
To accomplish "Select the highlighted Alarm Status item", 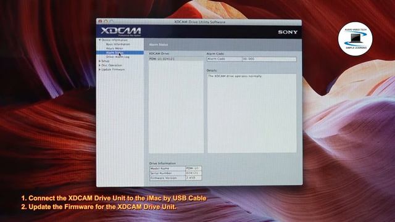I will pyautogui.click(x=120, y=52).
